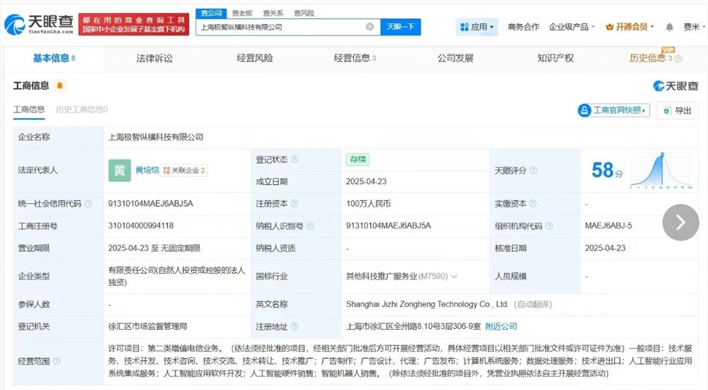Open the notification bell
The height and width of the screenshot is (390, 708).
click(669, 27)
